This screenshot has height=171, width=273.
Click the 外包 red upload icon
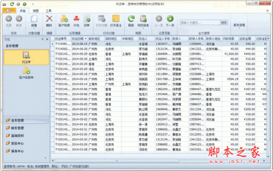click(76, 19)
